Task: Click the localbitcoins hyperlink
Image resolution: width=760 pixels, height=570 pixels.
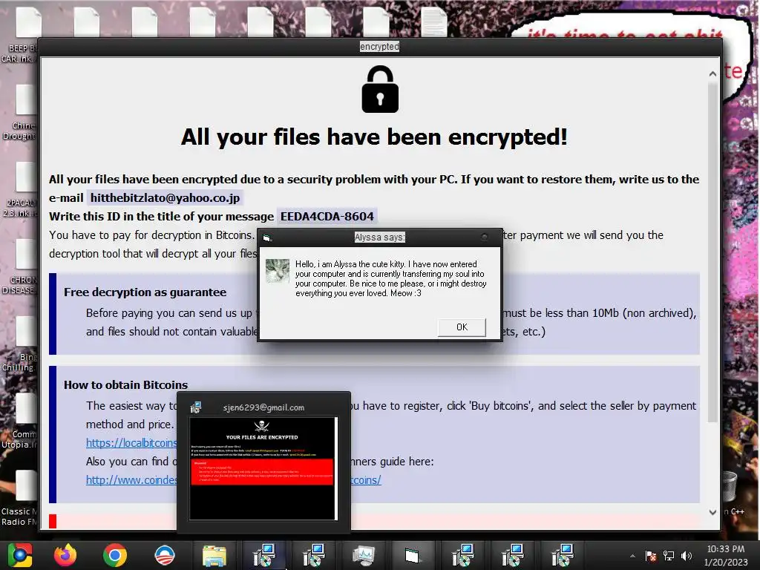Action: pyautogui.click(x=131, y=442)
